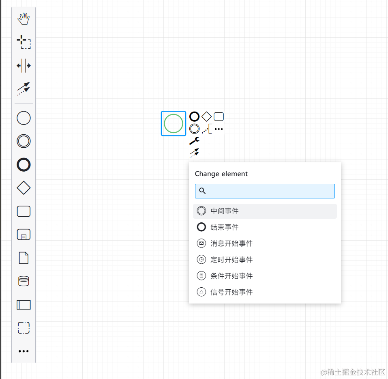The image size is (388, 379).
Task: Open more palette tools (three dots)
Action: (x=24, y=351)
